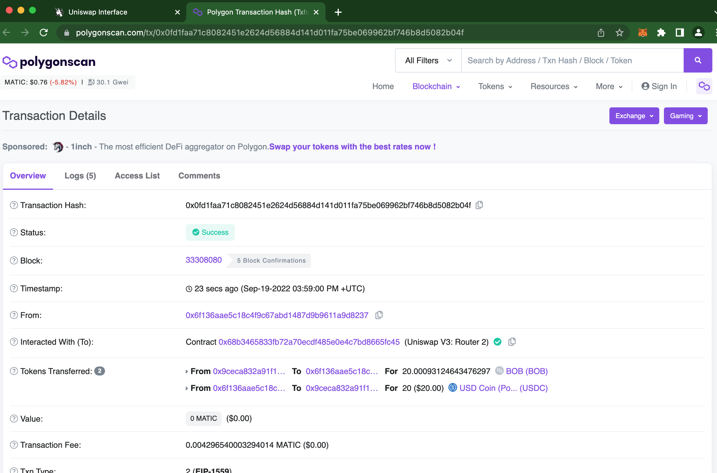Switch to the Logs (5) tab
This screenshot has height=473, width=717.
point(80,176)
